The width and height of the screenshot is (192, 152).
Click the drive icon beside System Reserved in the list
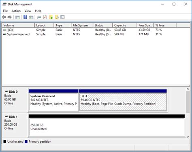[x=5, y=34]
